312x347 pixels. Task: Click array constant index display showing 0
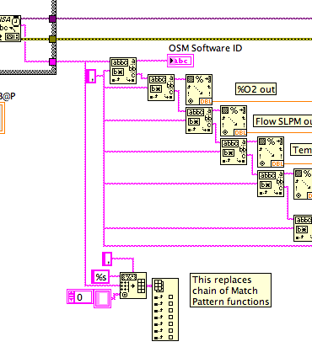[83, 297]
